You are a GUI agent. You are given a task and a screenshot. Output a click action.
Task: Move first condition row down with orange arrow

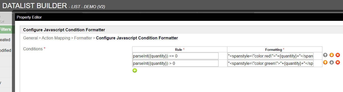[332, 55]
